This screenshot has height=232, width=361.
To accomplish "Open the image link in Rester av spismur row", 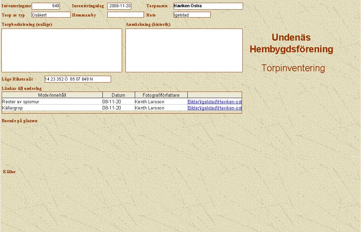I will 215,102.
